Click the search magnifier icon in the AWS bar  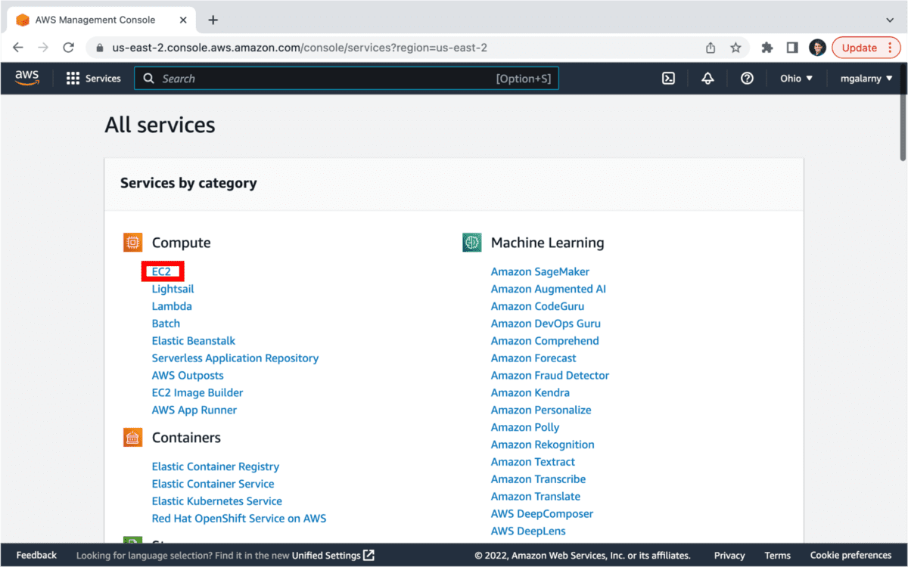point(148,78)
